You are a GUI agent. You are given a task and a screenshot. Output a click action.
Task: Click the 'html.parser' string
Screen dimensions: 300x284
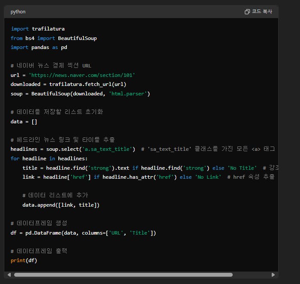click(x=128, y=94)
